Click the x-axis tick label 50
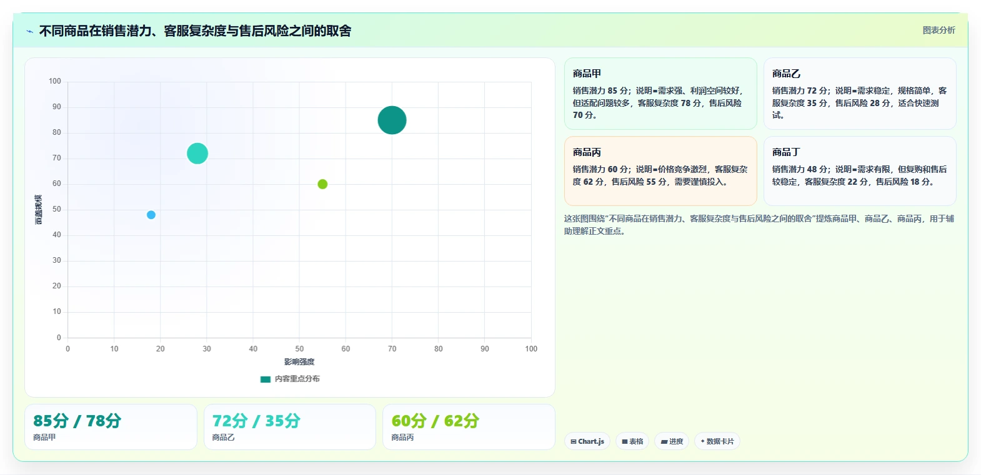The width and height of the screenshot is (981, 475). (299, 349)
